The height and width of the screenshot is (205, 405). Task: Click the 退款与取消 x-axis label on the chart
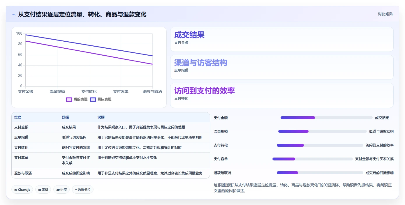(x=152, y=91)
